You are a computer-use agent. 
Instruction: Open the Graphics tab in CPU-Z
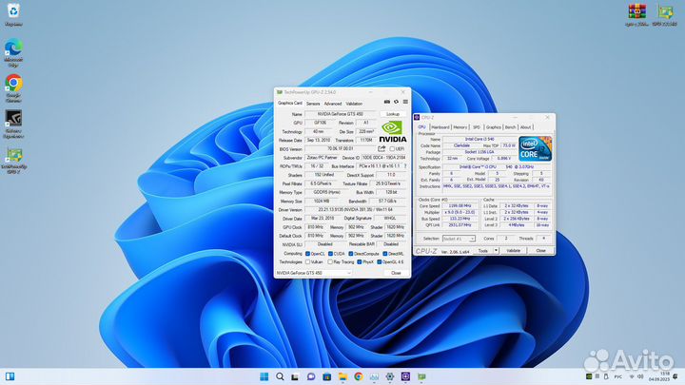[x=493, y=127]
